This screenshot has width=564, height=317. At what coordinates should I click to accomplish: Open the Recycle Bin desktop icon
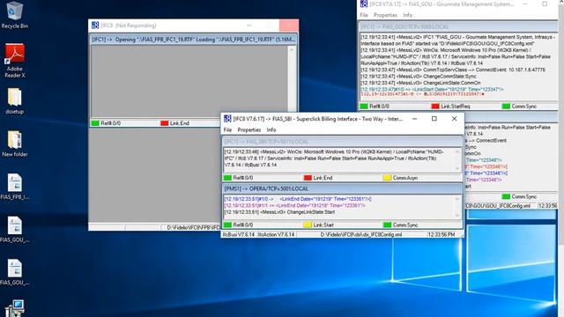pos(14,15)
